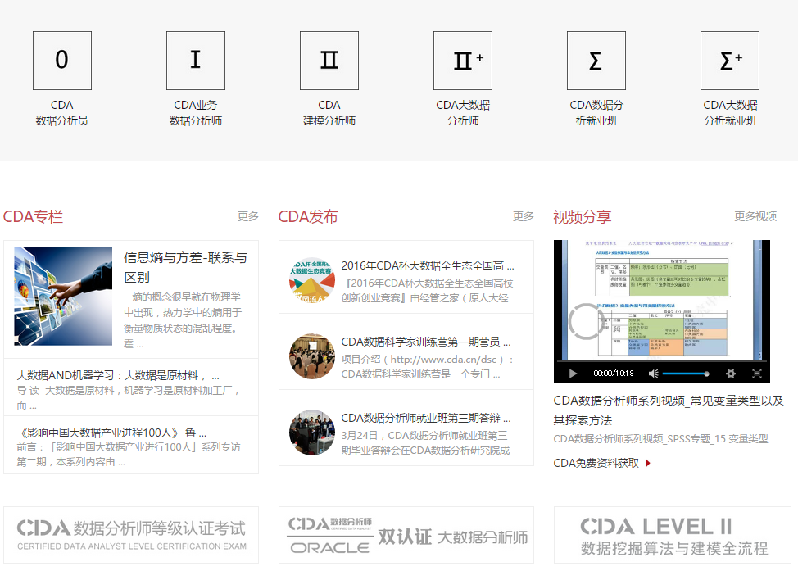Click excerpt 熵的概念很早就在物理学中出现
The height and width of the screenshot is (571, 798).
click(184, 320)
